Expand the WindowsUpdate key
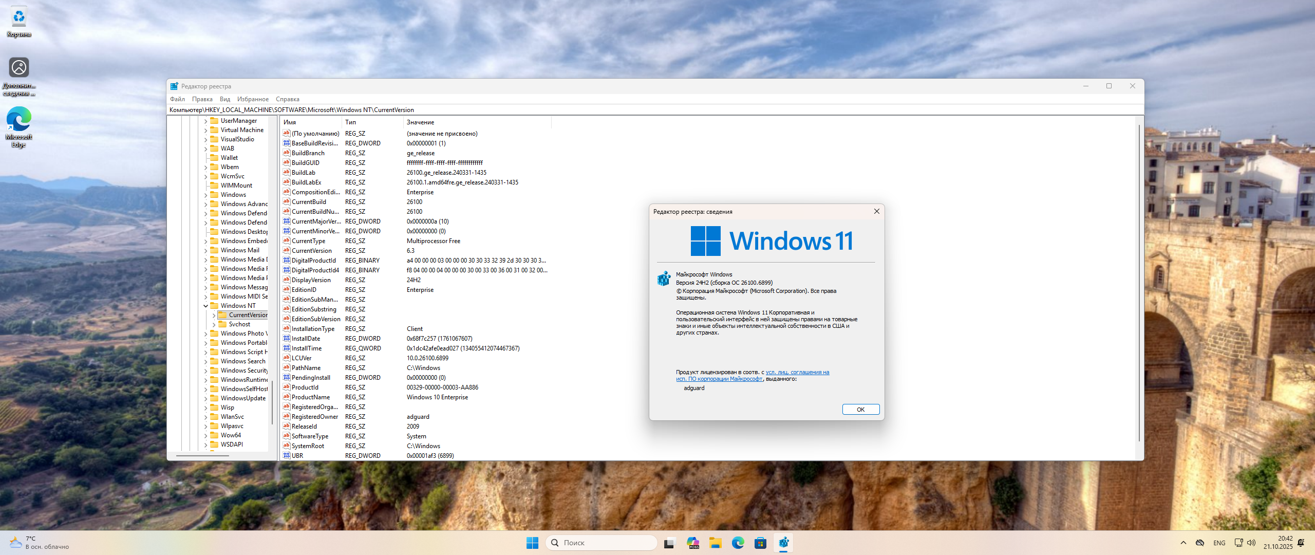 (206, 398)
